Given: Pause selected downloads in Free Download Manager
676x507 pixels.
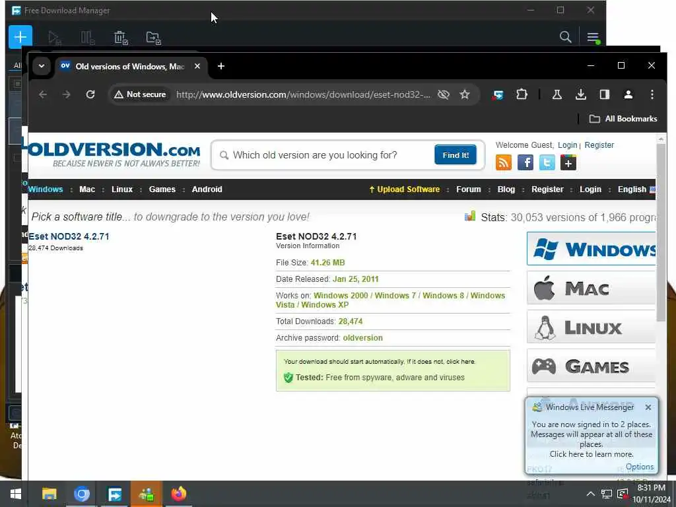Looking at the screenshot, I should (88, 38).
